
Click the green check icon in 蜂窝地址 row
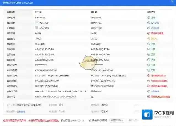(x=148, y=60)
